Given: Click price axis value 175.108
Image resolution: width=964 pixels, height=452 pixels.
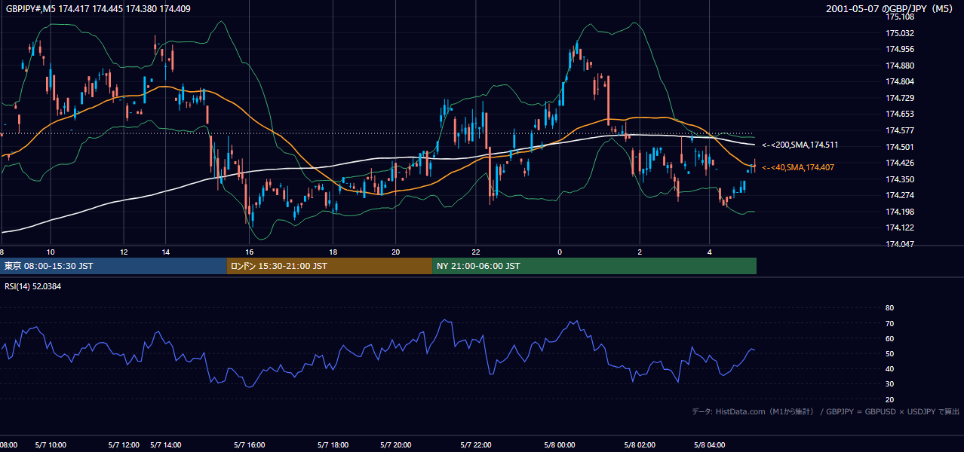Looking at the screenshot, I should [x=900, y=17].
